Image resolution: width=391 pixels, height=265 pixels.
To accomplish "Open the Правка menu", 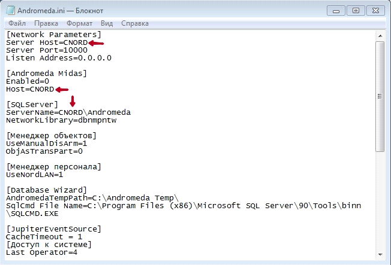I will 46,23.
